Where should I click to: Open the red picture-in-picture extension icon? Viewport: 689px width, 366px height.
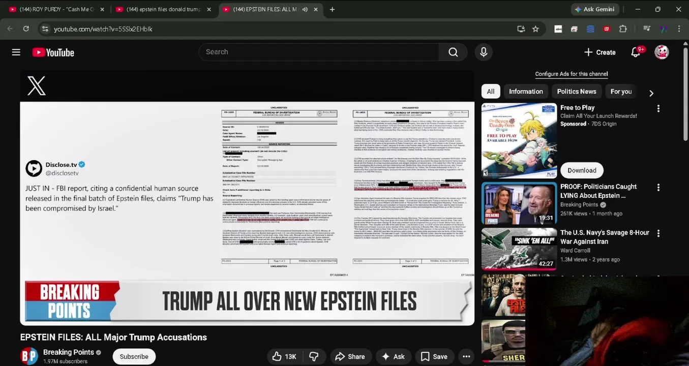coord(607,29)
